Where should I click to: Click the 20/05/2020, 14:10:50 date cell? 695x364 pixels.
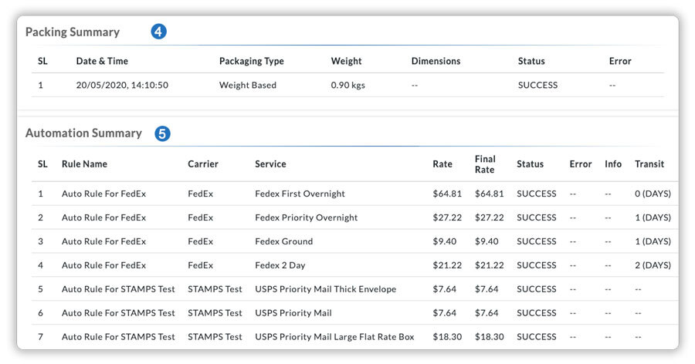coord(122,85)
